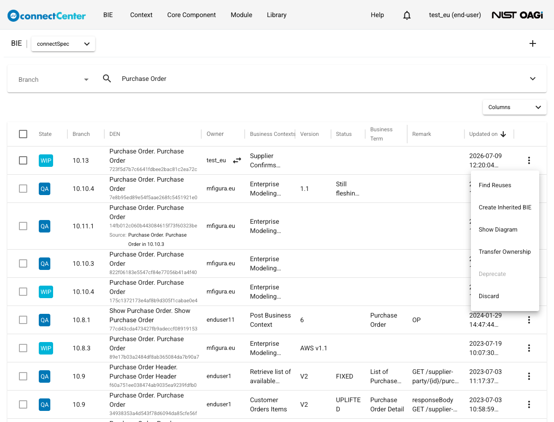
Task: Open more menu for 10.13 row
Action: tap(529, 160)
